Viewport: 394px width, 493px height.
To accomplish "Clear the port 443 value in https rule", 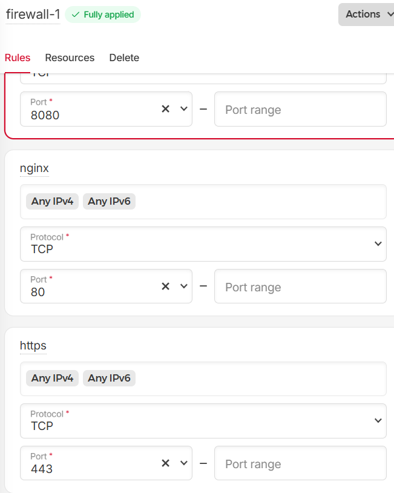I will (166, 463).
